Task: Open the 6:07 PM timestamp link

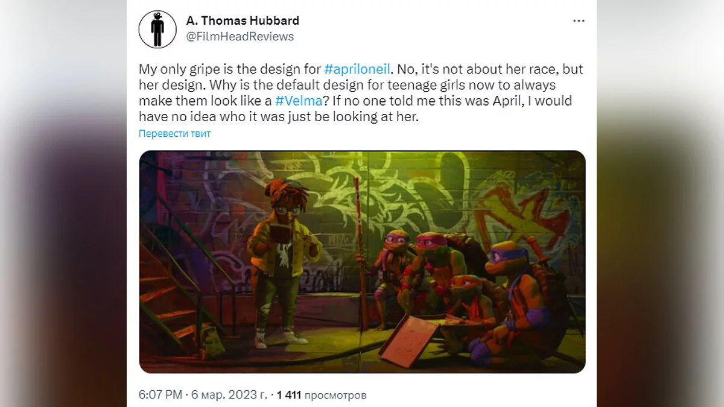Action: click(x=160, y=395)
